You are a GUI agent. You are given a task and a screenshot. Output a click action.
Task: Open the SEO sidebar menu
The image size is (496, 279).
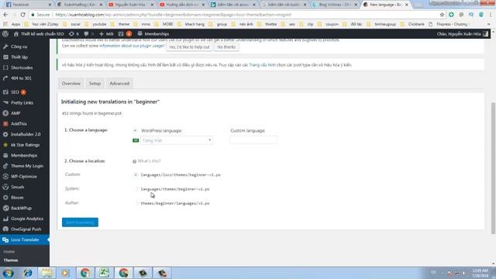[x=15, y=92]
